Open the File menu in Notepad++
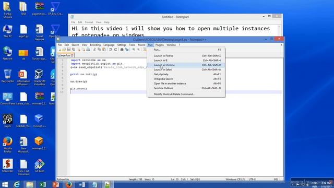This screenshot has width=334, height=188. [x=59, y=45]
